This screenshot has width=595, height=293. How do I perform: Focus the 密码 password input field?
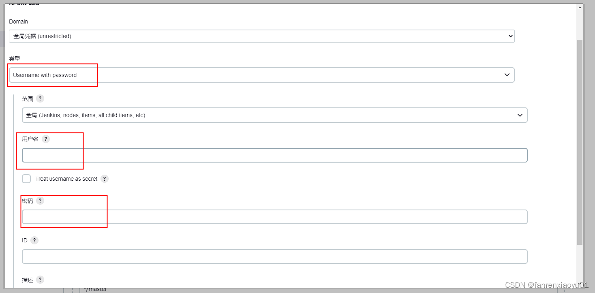274,217
